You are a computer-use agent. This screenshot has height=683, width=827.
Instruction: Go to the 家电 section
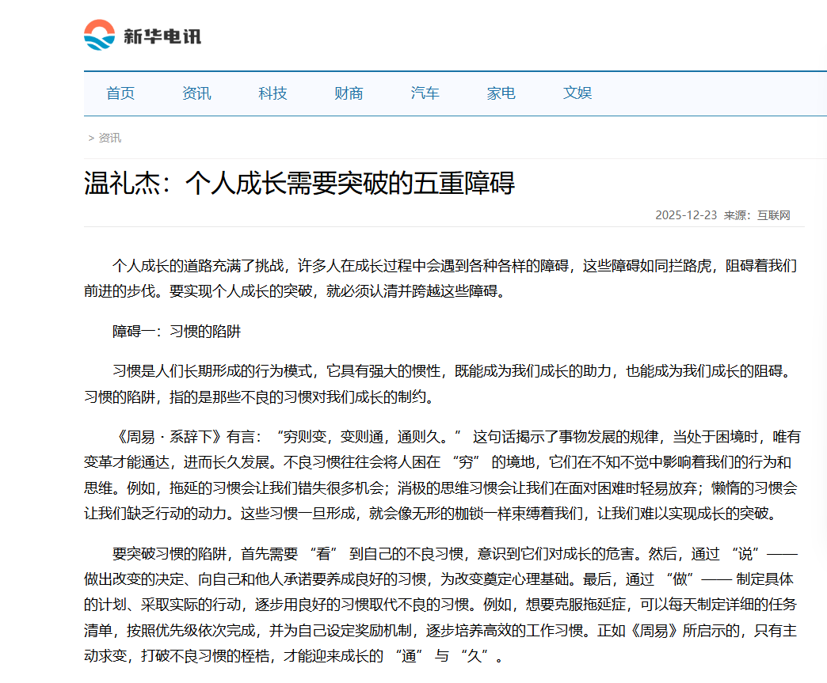click(501, 93)
